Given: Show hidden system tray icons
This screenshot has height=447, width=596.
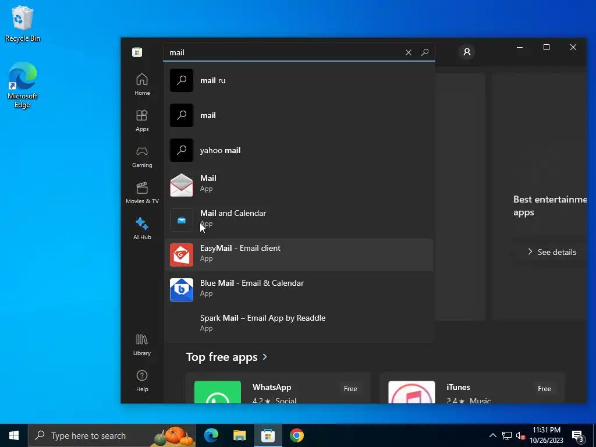Looking at the screenshot, I should pyautogui.click(x=492, y=435).
